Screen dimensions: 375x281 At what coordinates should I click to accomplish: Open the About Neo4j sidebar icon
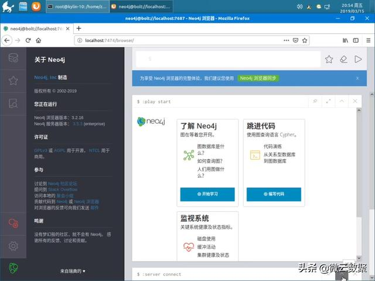[13, 268]
